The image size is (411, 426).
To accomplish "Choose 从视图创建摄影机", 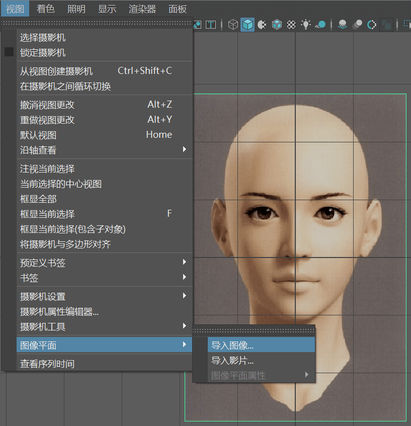I will pos(105,71).
